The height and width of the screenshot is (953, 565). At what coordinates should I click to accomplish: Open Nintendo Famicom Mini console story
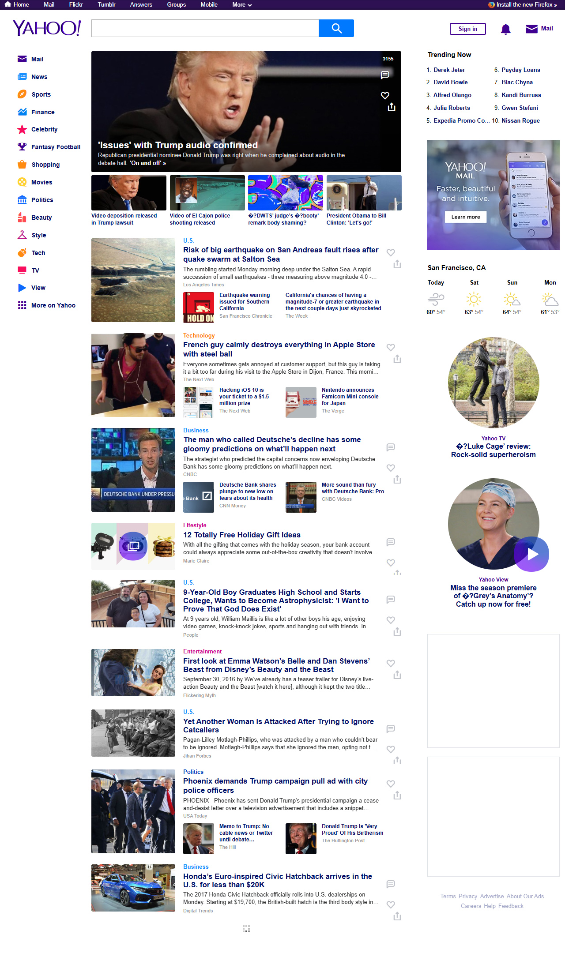point(350,397)
